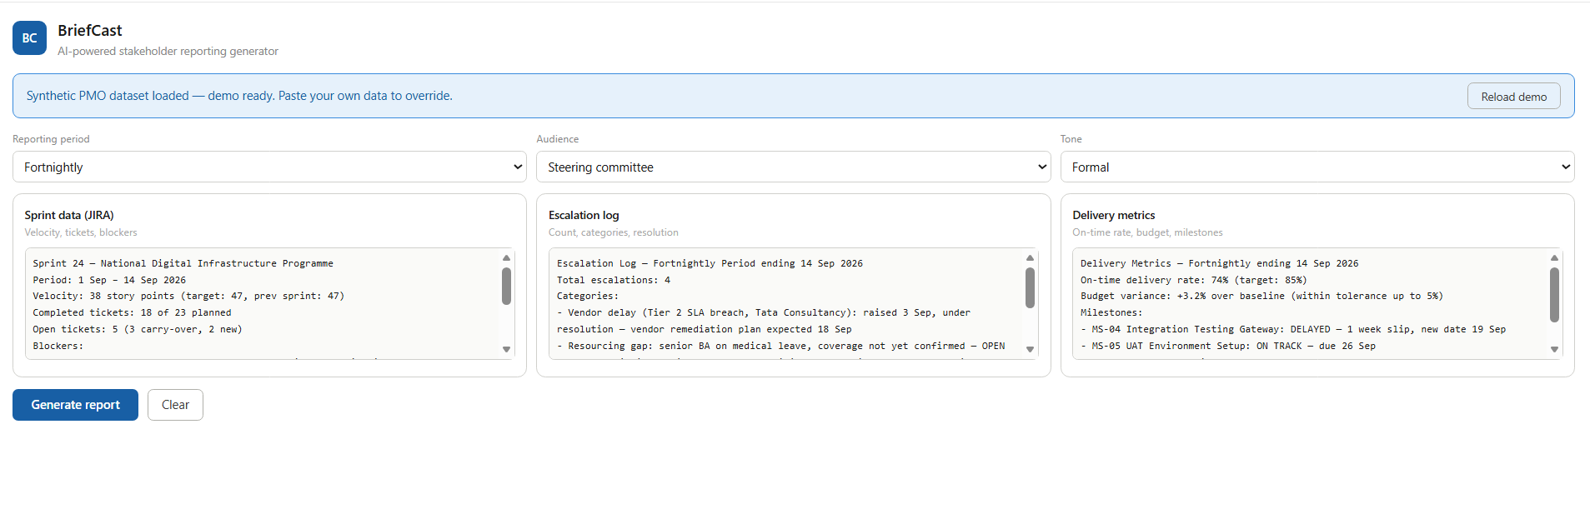Click line 'Period: 1 Sep – 14 Sep 2026'
The image size is (1590, 514).
coord(109,280)
